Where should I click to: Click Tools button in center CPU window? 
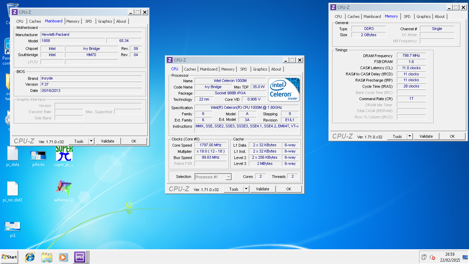(234, 189)
